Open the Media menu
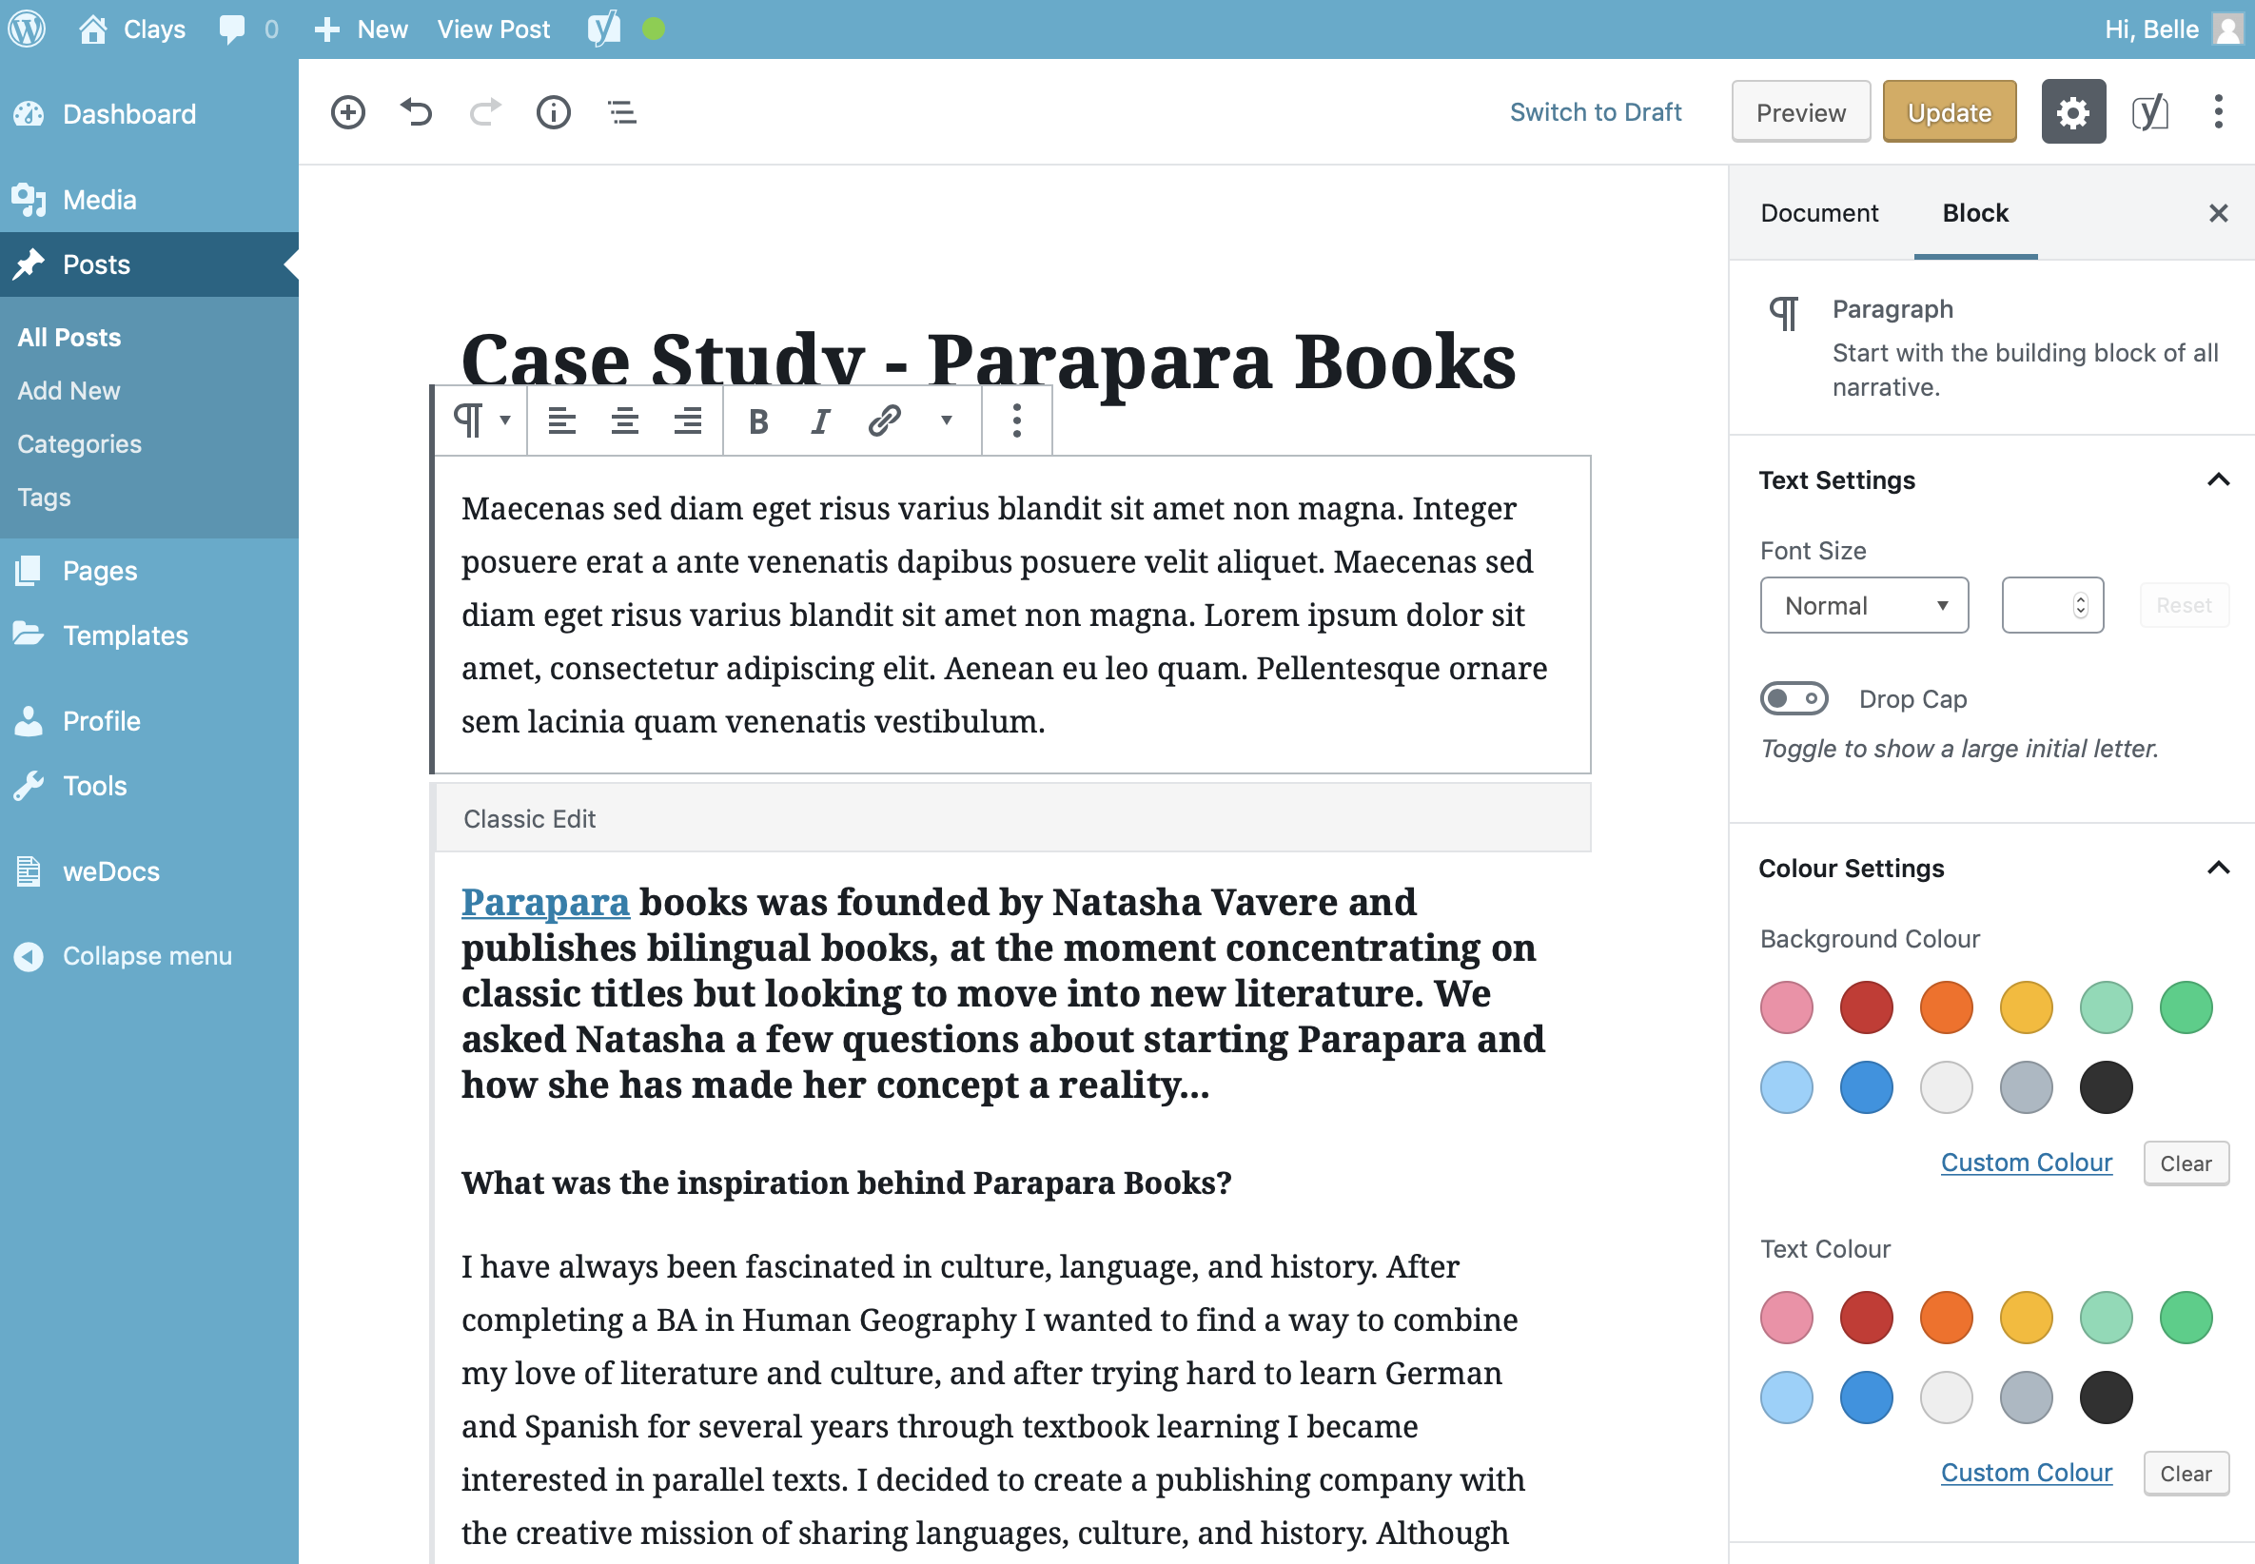 pos(149,200)
